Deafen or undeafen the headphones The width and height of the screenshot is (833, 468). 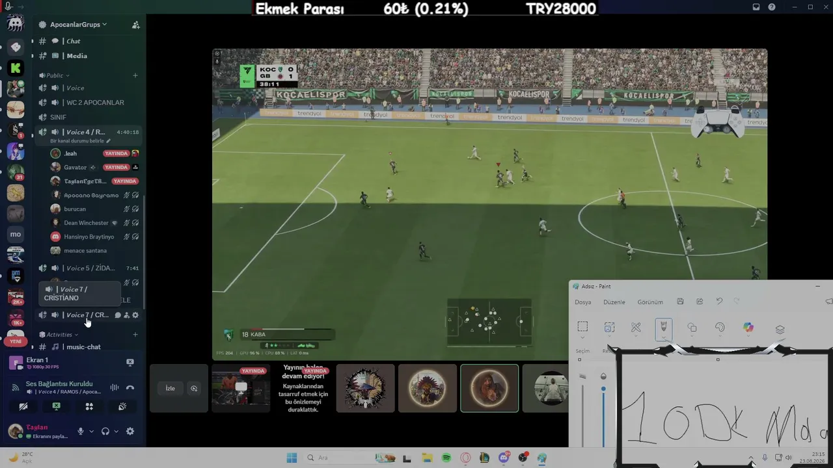pyautogui.click(x=105, y=431)
